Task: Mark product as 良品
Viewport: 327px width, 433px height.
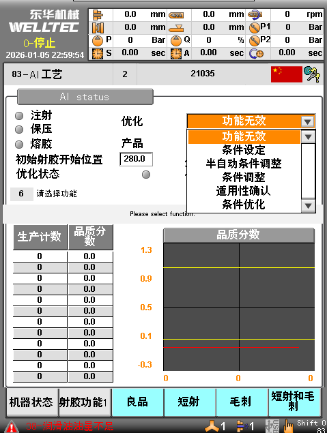Action: (138, 402)
